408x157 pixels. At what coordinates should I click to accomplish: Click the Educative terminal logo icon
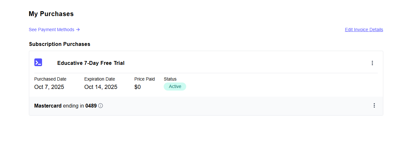coord(38,63)
